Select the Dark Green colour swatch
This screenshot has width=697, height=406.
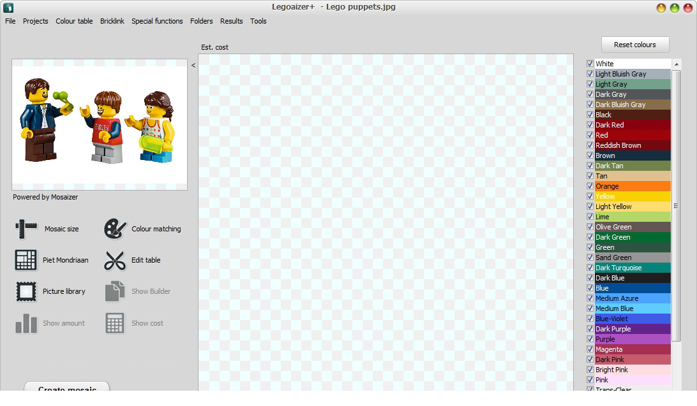[x=633, y=237]
